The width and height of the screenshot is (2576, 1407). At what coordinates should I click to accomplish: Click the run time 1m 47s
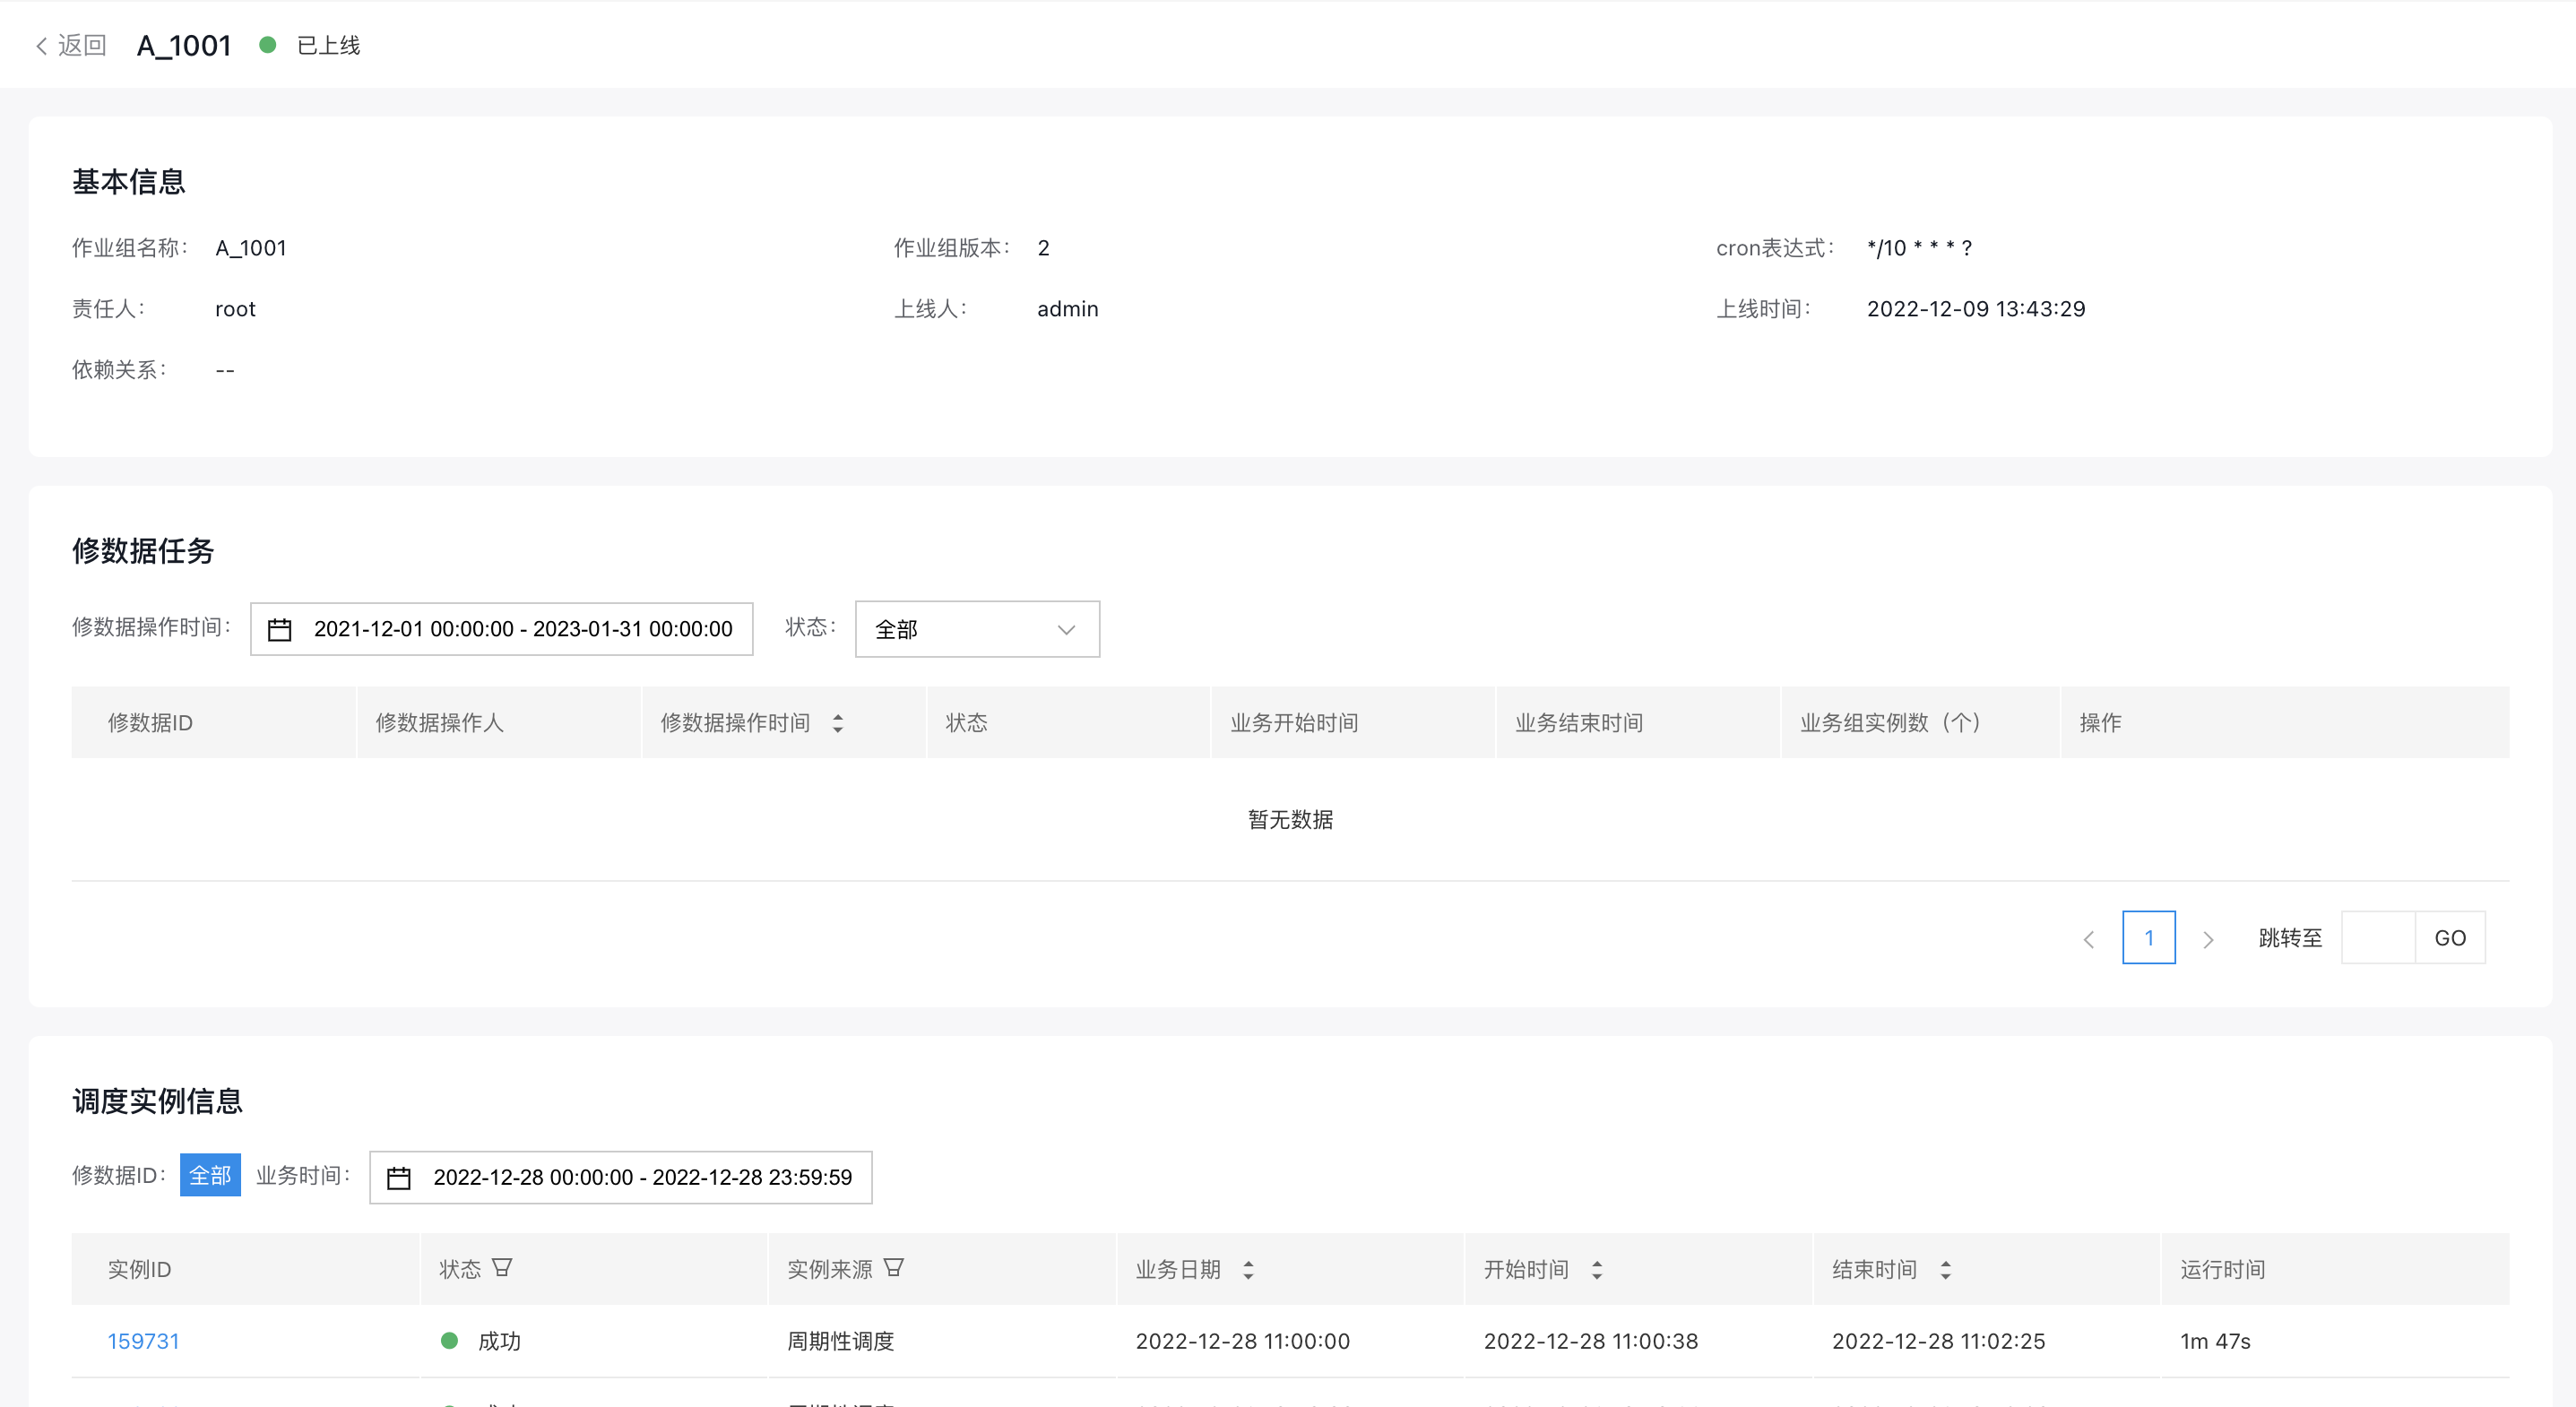pyautogui.click(x=2215, y=1341)
